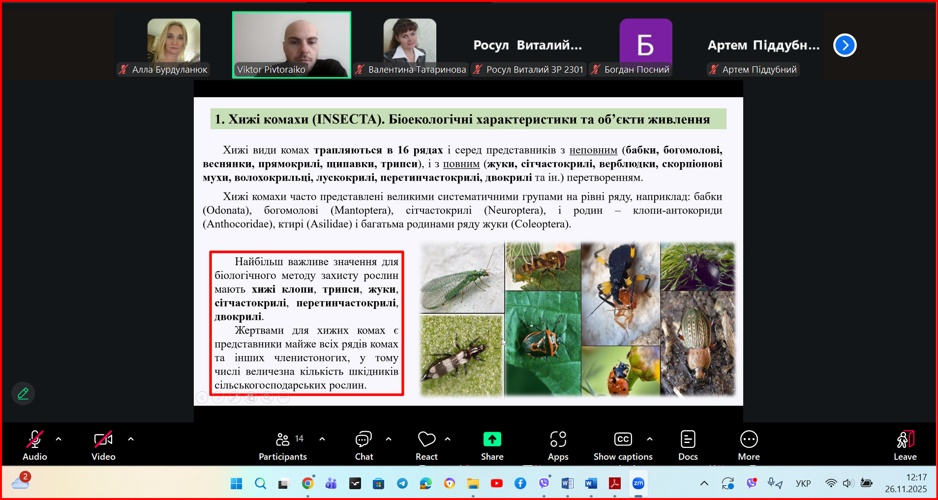Image resolution: width=938 pixels, height=500 pixels.
Task: Switch input language from УКР in tray
Action: [x=803, y=483]
